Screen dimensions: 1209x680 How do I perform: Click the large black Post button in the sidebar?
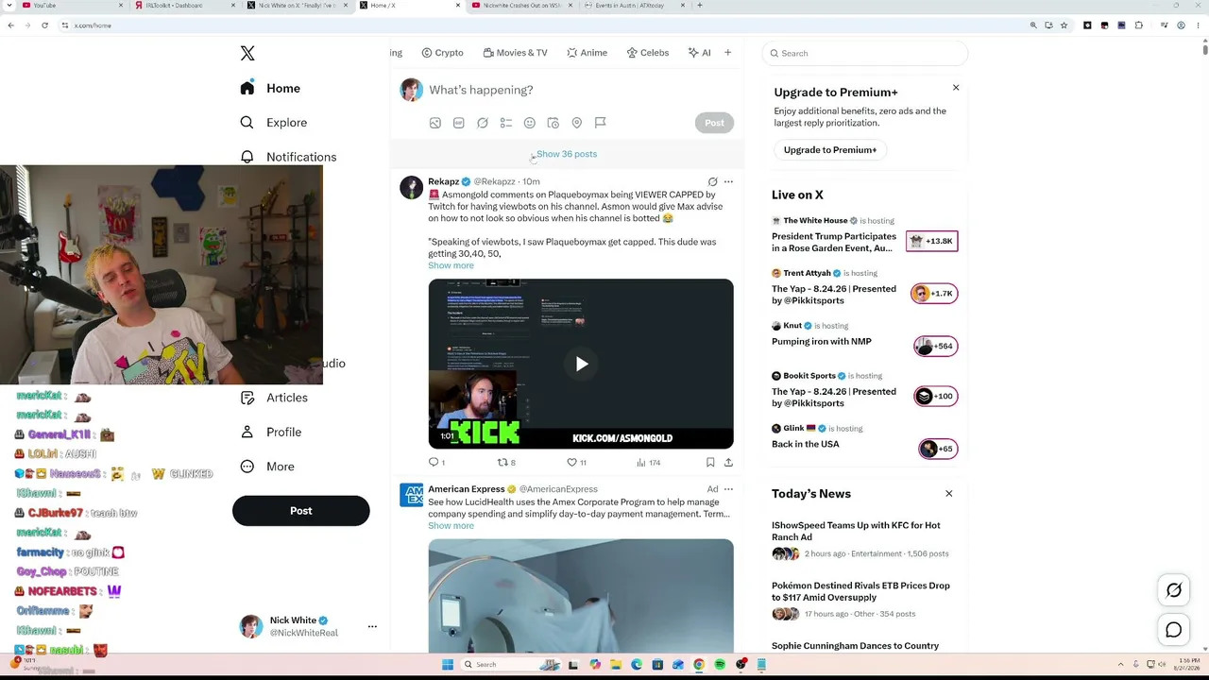coord(300,511)
